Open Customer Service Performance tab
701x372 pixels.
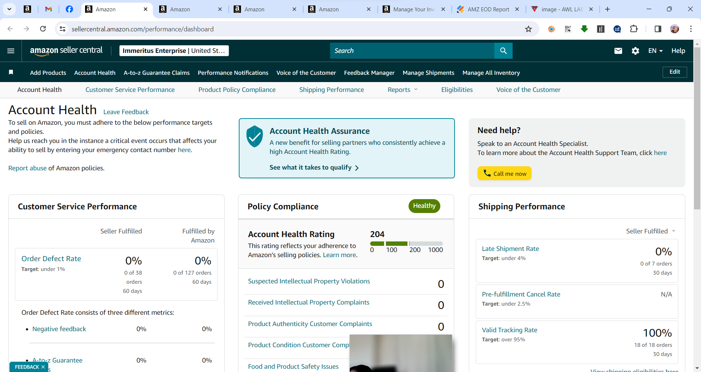pyautogui.click(x=130, y=90)
